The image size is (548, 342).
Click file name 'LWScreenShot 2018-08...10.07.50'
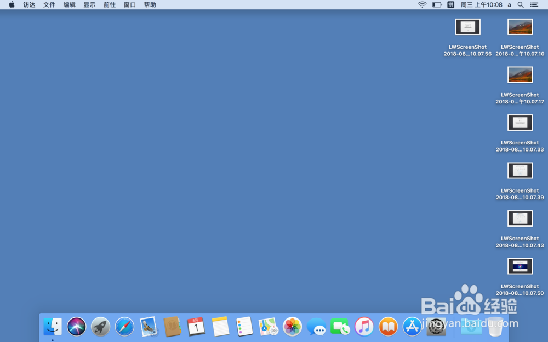click(x=520, y=289)
